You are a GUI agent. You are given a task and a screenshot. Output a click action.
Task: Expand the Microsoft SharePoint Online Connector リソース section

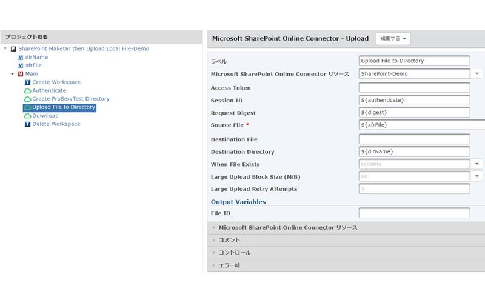coord(346,228)
